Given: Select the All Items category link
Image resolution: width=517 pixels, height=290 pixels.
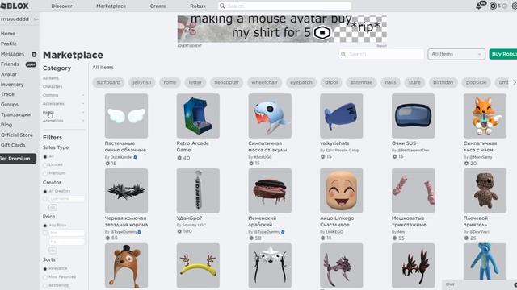Looking at the screenshot, I should tap(51, 78).
